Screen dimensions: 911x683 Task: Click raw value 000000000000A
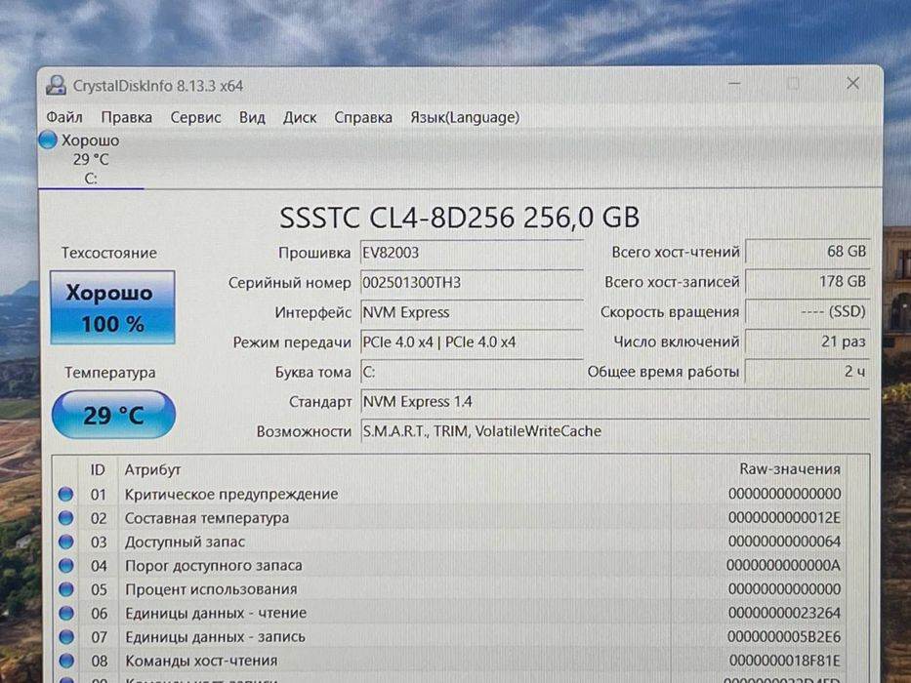[783, 565]
